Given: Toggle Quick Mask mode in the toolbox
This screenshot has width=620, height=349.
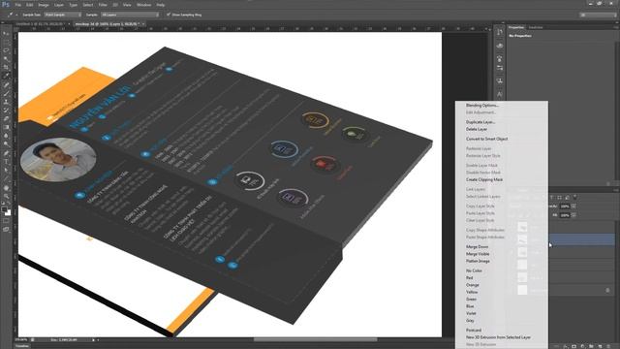Looking at the screenshot, I should (6, 221).
